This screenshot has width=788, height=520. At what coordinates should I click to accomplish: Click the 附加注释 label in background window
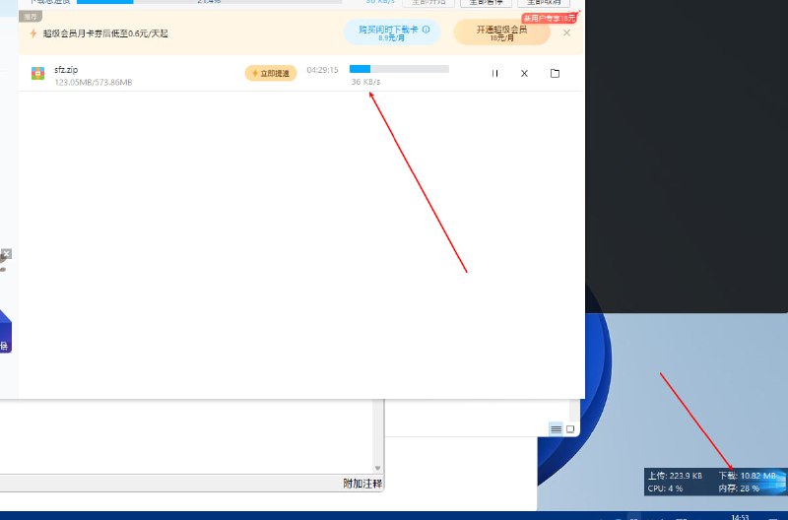pyautogui.click(x=362, y=484)
